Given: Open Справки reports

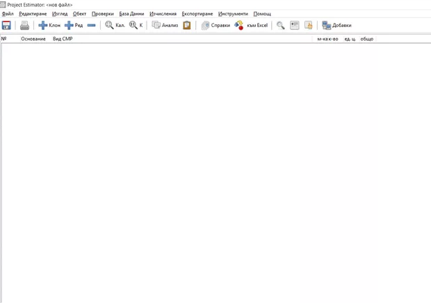Looking at the screenshot, I should coord(215,25).
